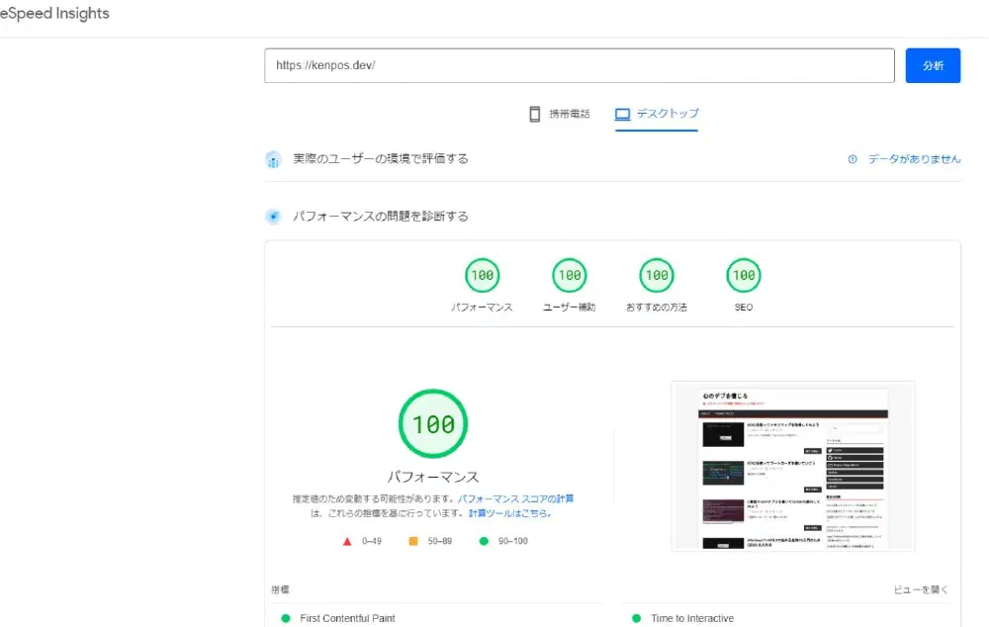Click the ビューを開く expand view toggle
Image resolution: width=989 pixels, height=627 pixels.
pos(921,589)
